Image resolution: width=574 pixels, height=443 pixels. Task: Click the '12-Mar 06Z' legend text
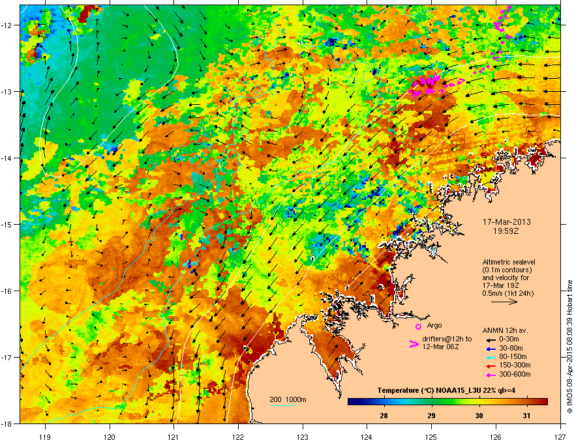coord(441,347)
